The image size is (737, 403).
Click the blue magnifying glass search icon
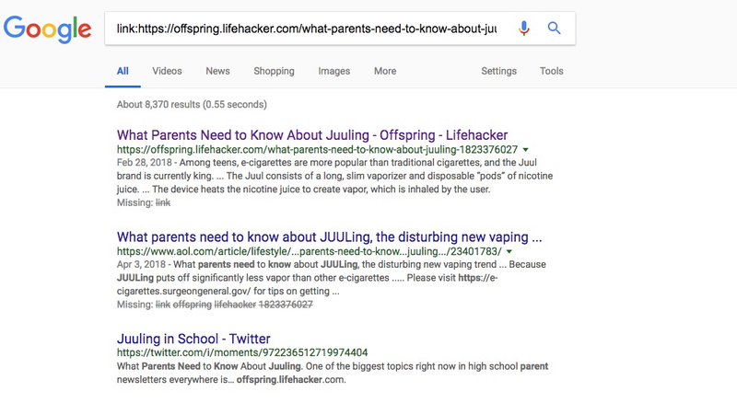pos(555,29)
